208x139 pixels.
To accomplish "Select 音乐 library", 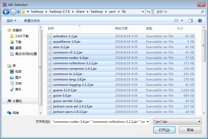I will click(x=16, y=89).
